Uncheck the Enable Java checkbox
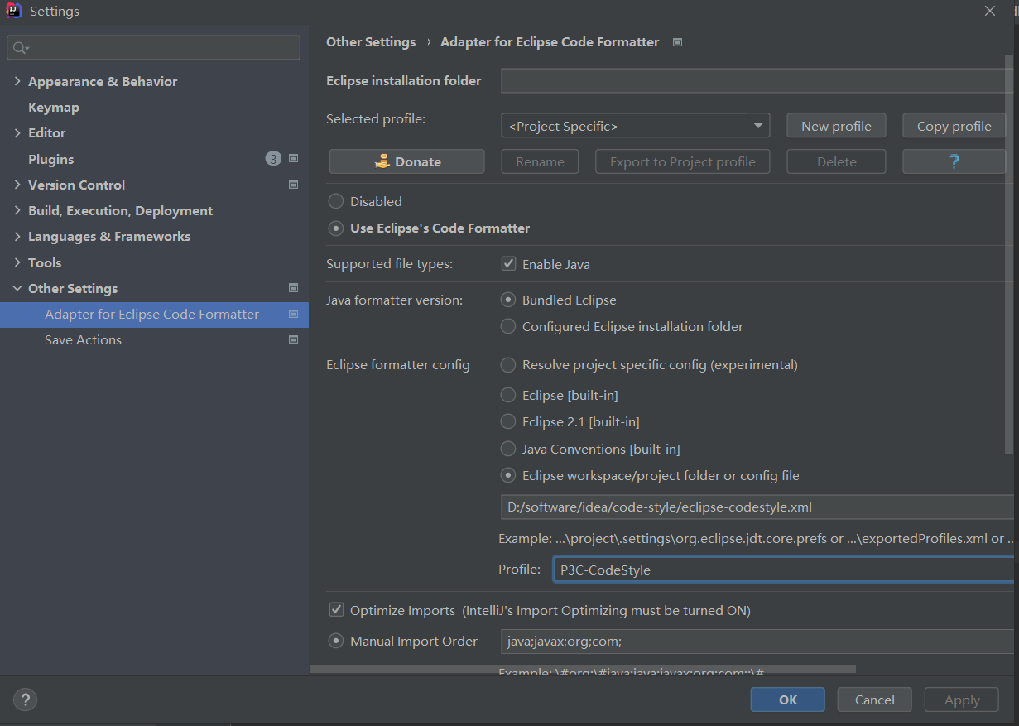1019x726 pixels. coord(508,265)
